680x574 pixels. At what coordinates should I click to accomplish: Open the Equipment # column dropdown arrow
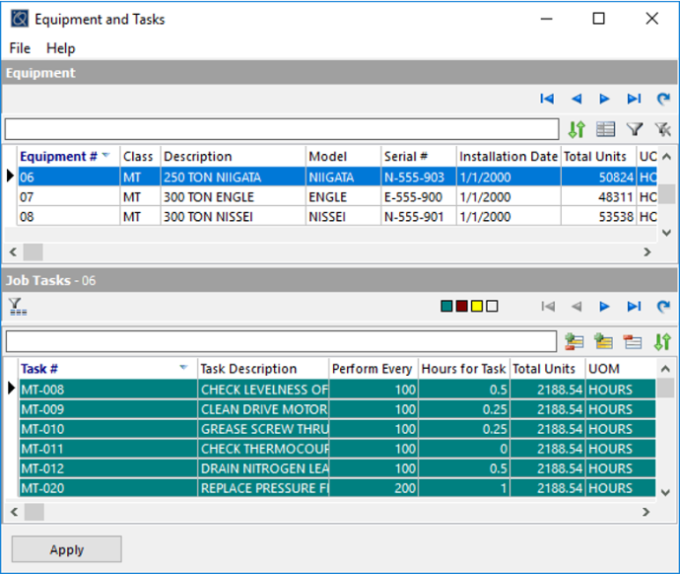105,156
